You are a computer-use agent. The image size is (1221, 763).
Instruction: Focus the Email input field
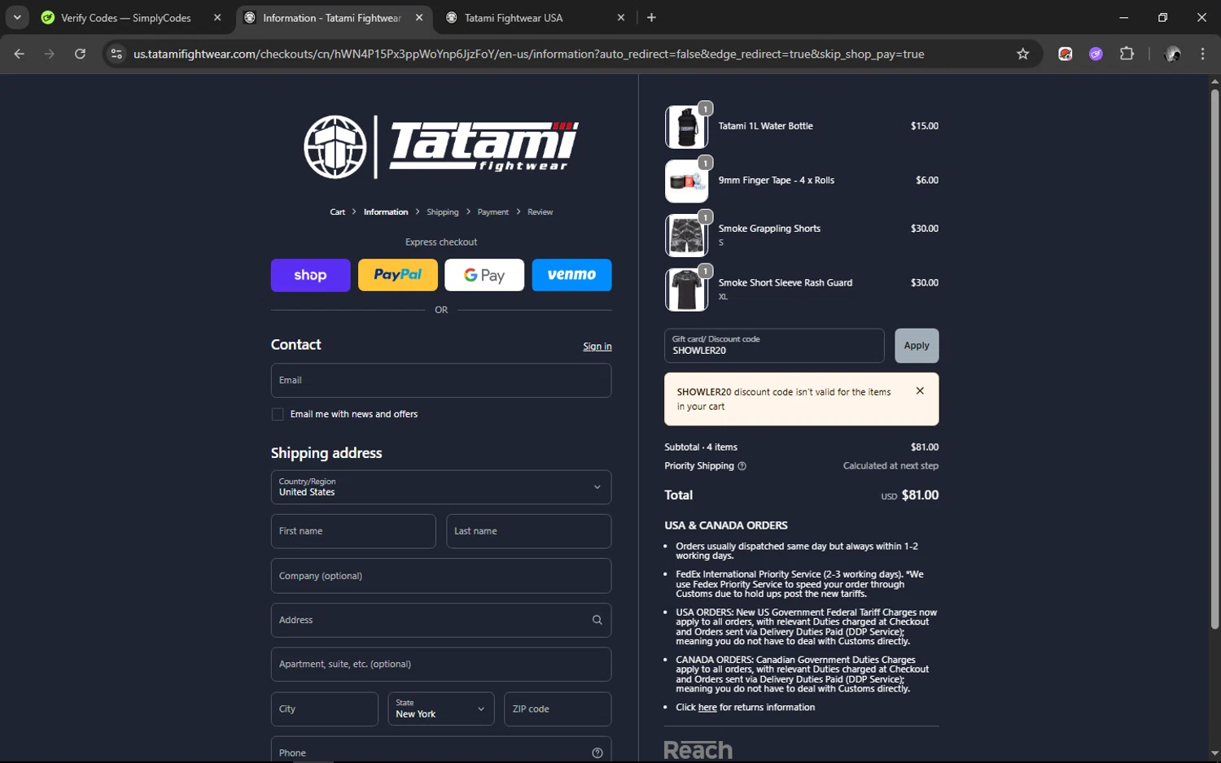click(x=441, y=380)
